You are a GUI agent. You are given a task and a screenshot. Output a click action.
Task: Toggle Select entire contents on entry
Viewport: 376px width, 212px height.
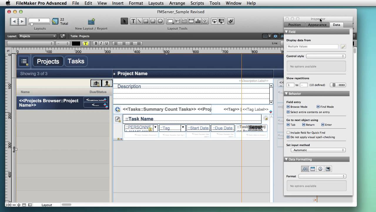[288, 112]
